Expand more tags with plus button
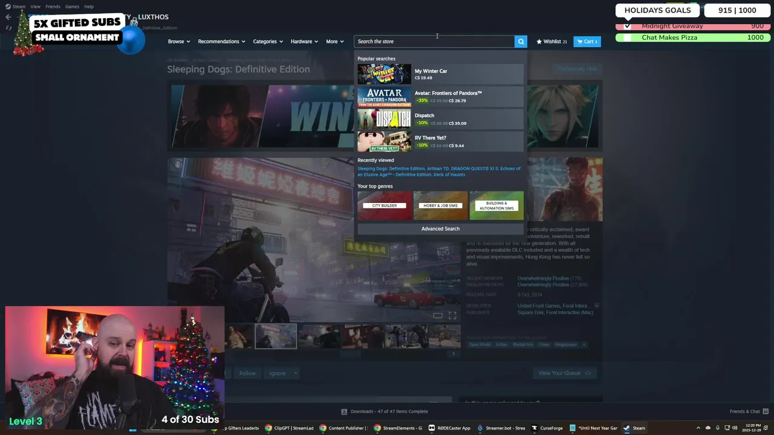774x435 pixels. click(584, 344)
